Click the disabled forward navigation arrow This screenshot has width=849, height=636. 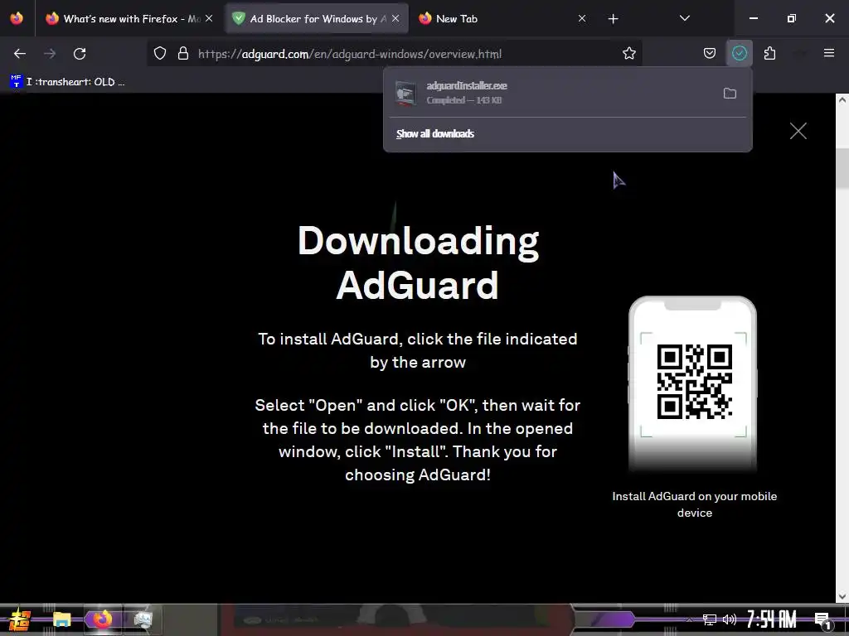[50, 54]
